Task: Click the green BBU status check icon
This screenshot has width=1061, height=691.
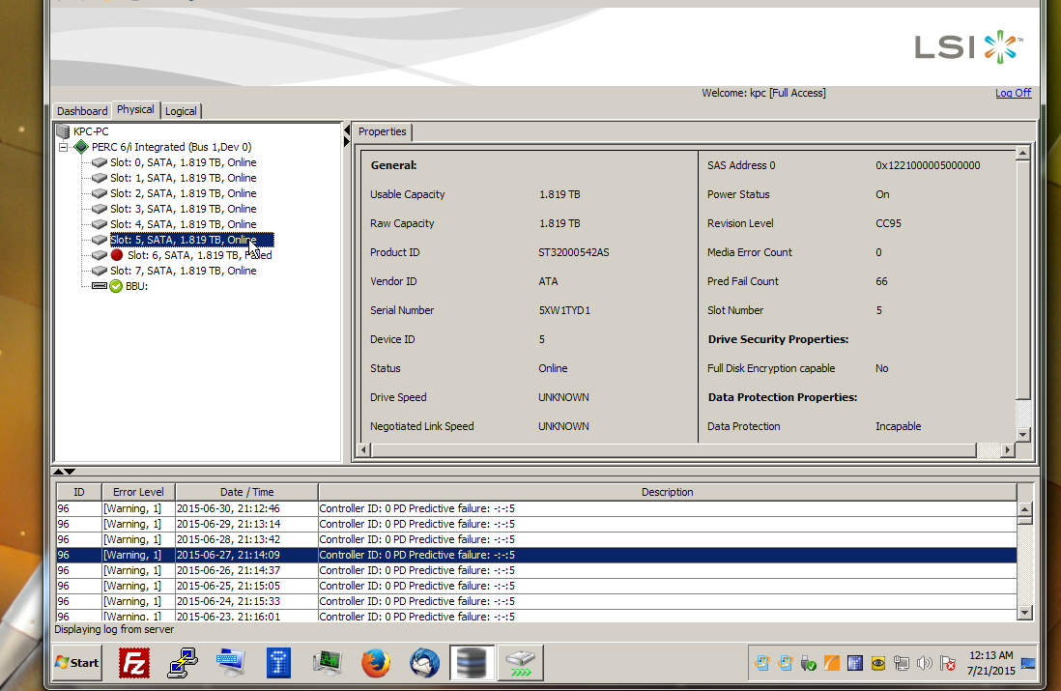Action: pos(116,286)
